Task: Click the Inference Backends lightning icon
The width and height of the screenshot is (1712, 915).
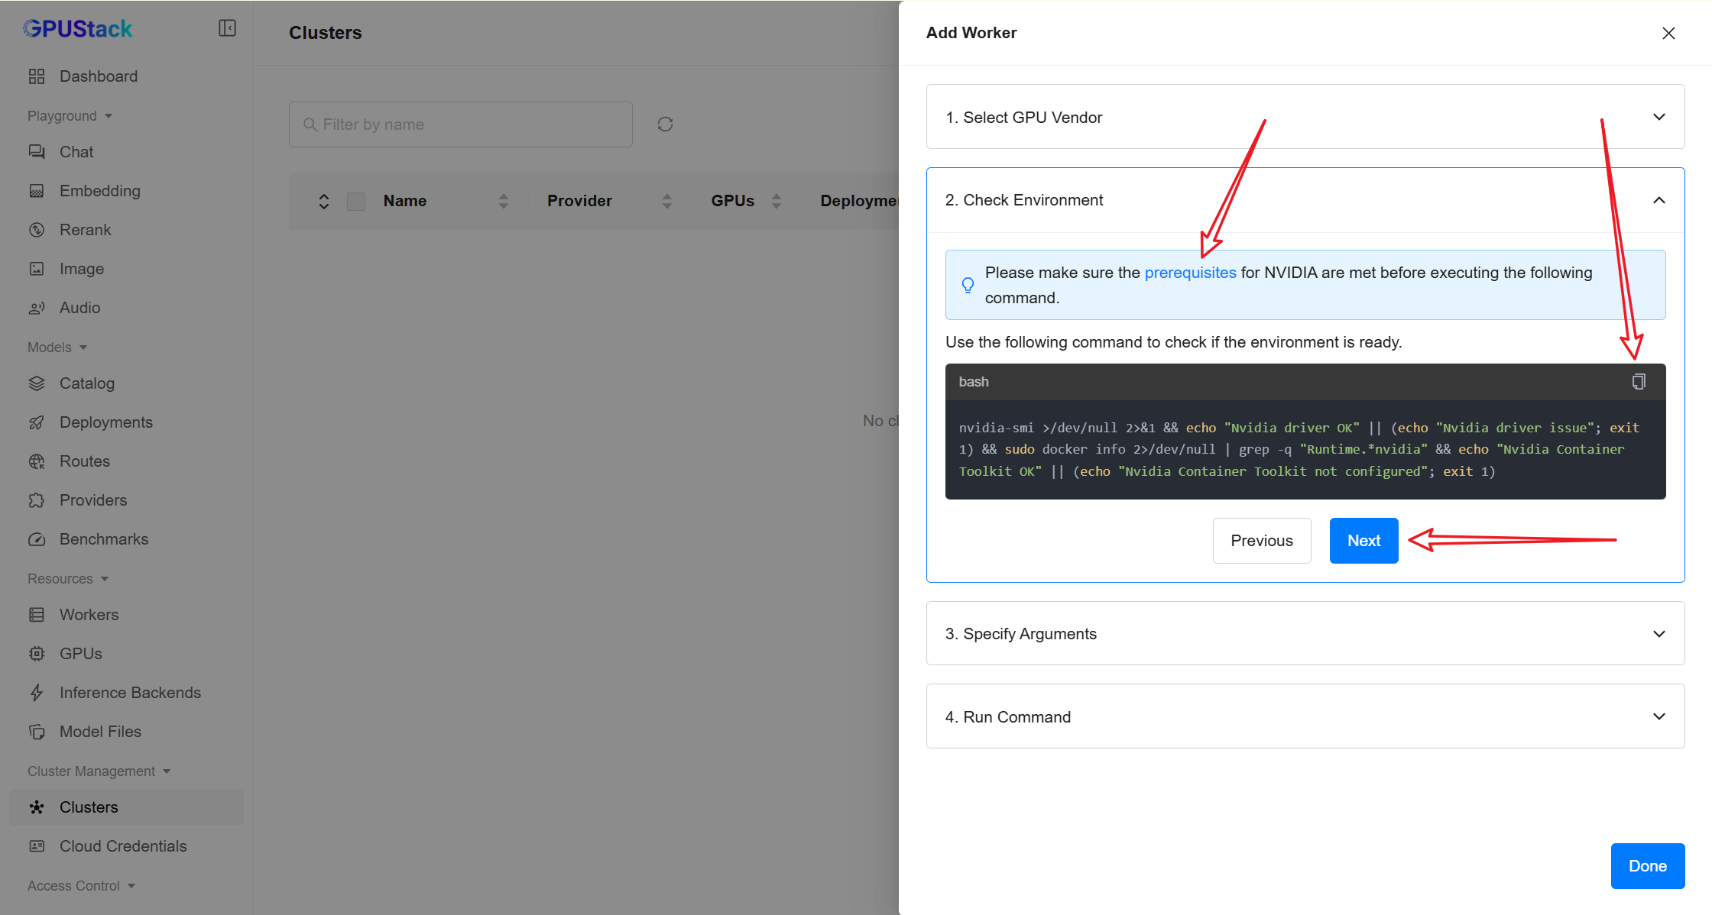Action: [x=37, y=693]
